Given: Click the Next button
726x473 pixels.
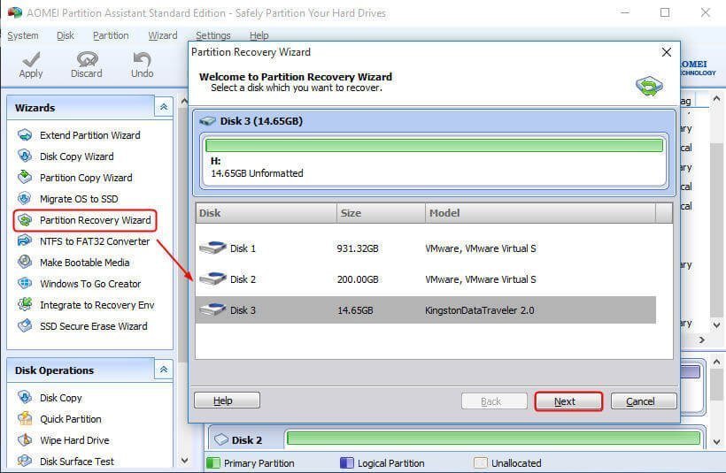Looking at the screenshot, I should (568, 401).
